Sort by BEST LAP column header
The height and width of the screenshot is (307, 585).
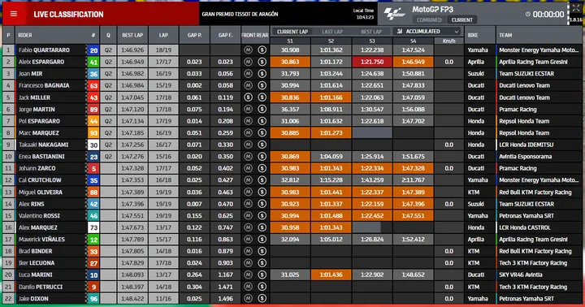coord(132,36)
